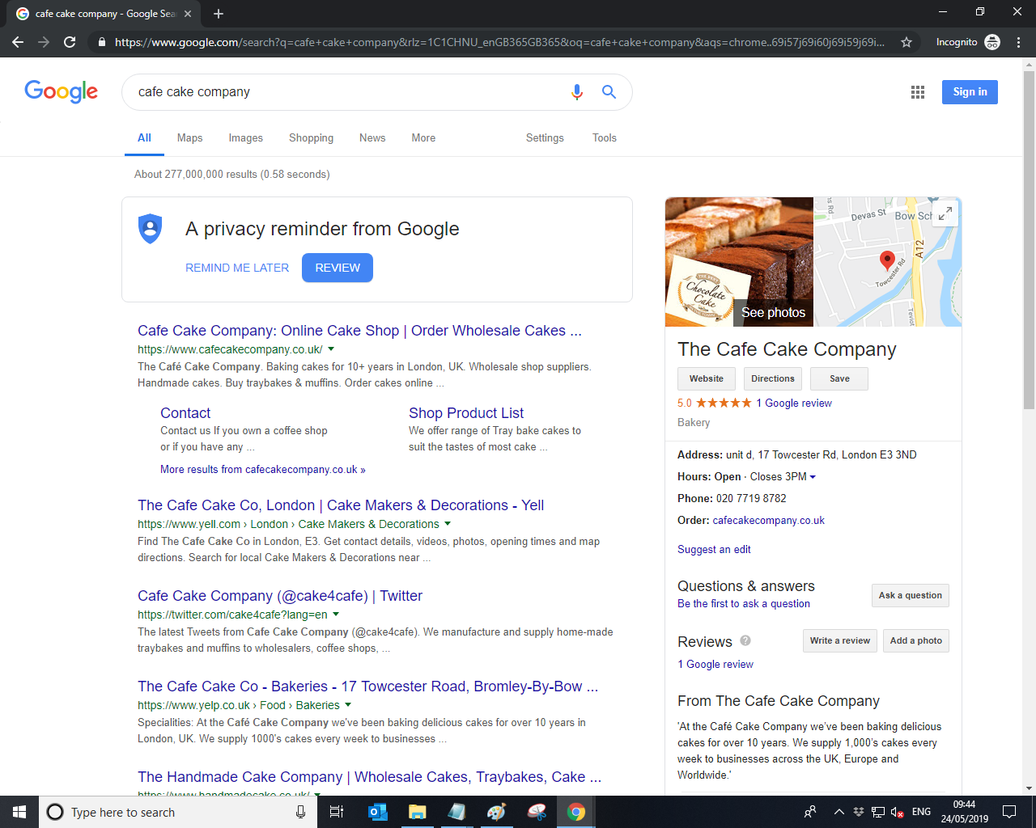
Task: Expand the Yell result URL dropdown
Action: [x=448, y=524]
